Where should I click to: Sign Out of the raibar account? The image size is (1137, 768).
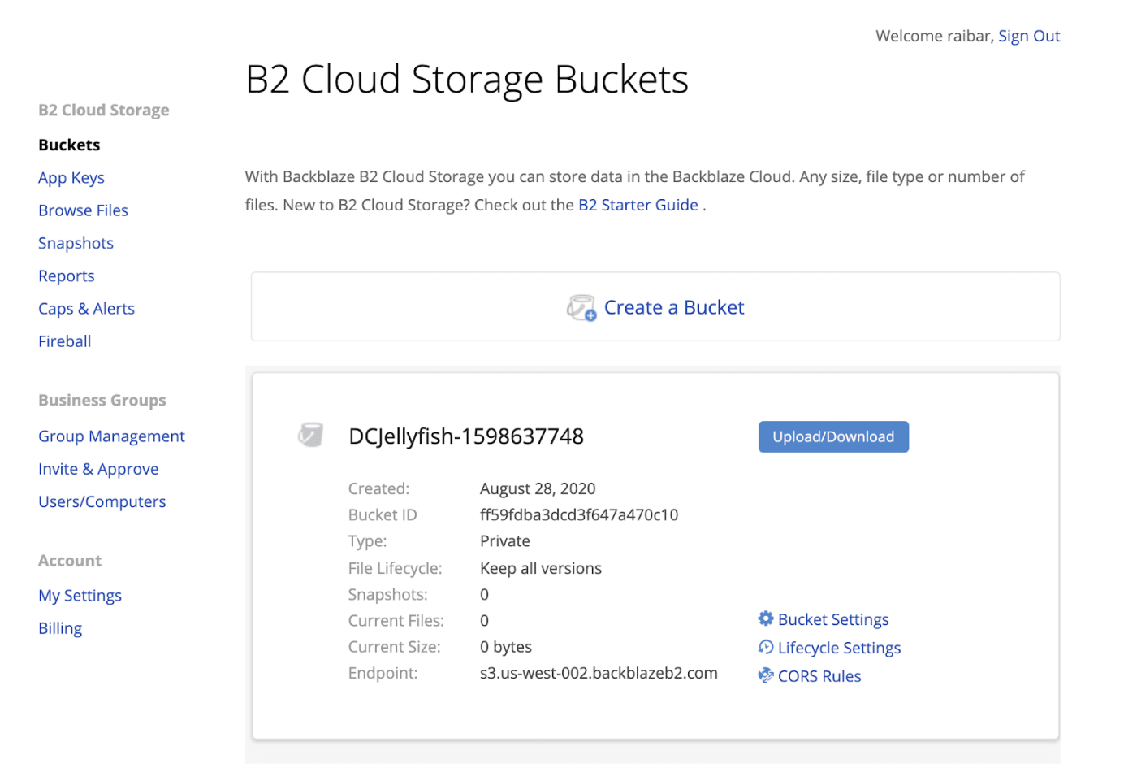pos(1029,36)
